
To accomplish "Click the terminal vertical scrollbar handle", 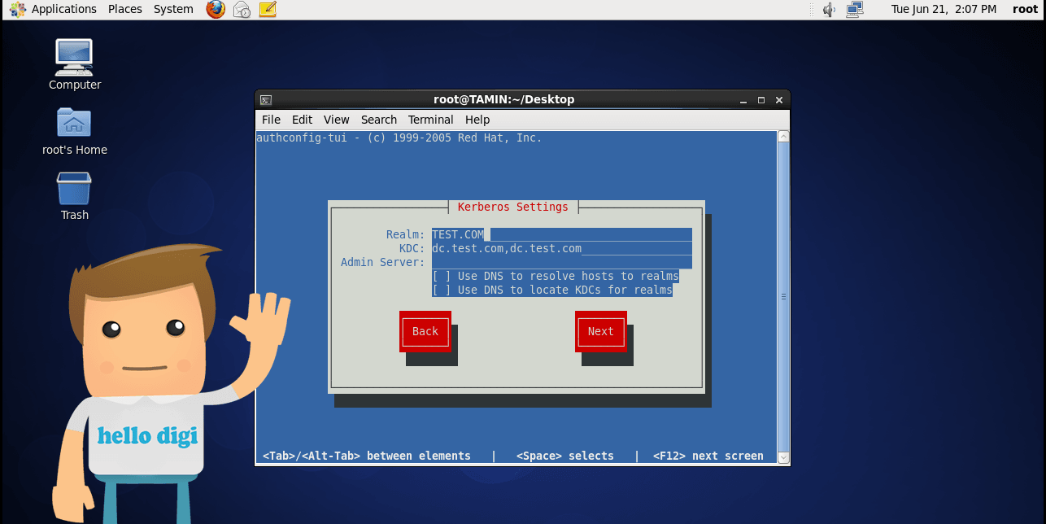I will click(783, 297).
